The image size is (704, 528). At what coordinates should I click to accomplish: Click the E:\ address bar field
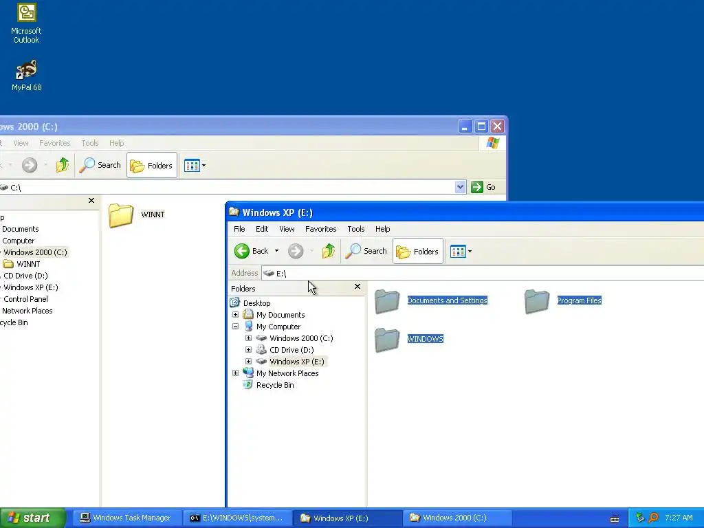[483, 273]
